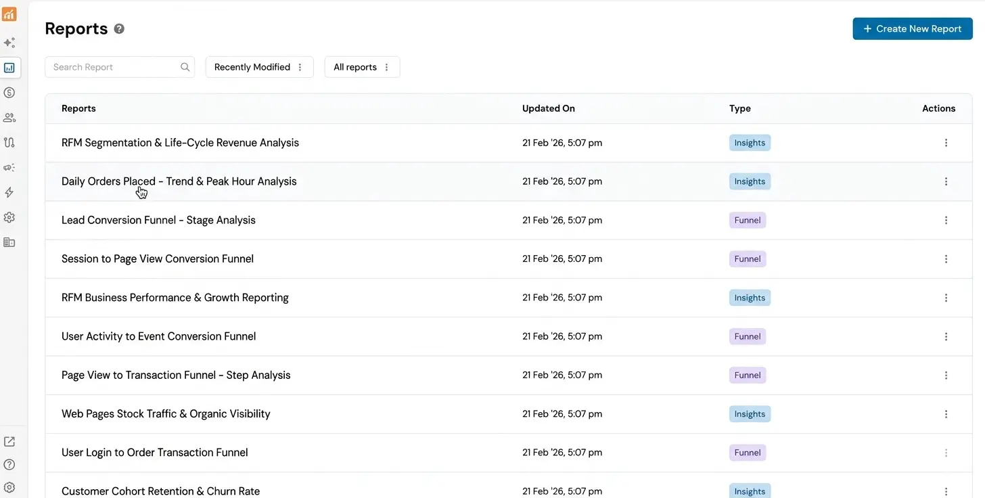Open the AI sparkle sidebar icon

[9, 43]
